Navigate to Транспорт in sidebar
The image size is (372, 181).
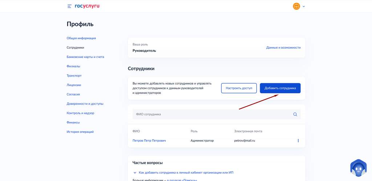coord(74,75)
